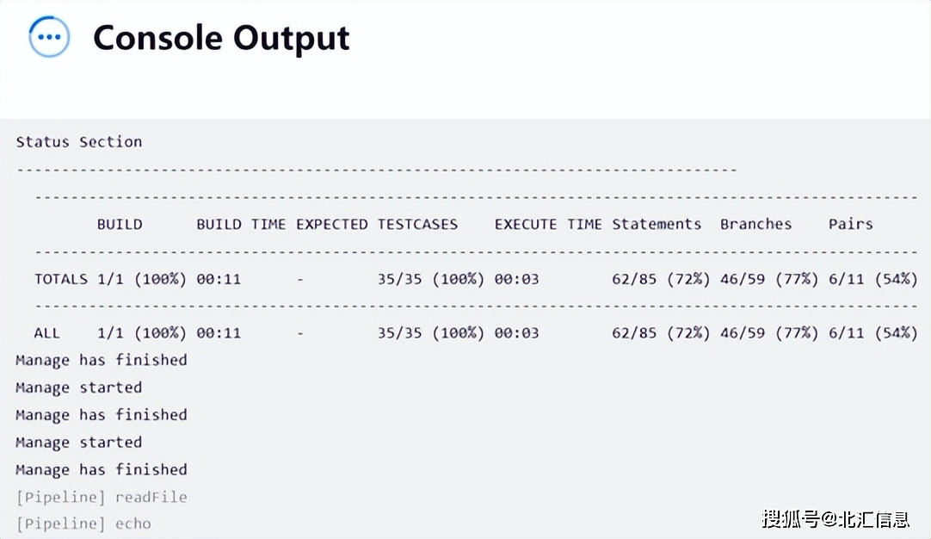Click the first Manage started line

click(x=79, y=387)
